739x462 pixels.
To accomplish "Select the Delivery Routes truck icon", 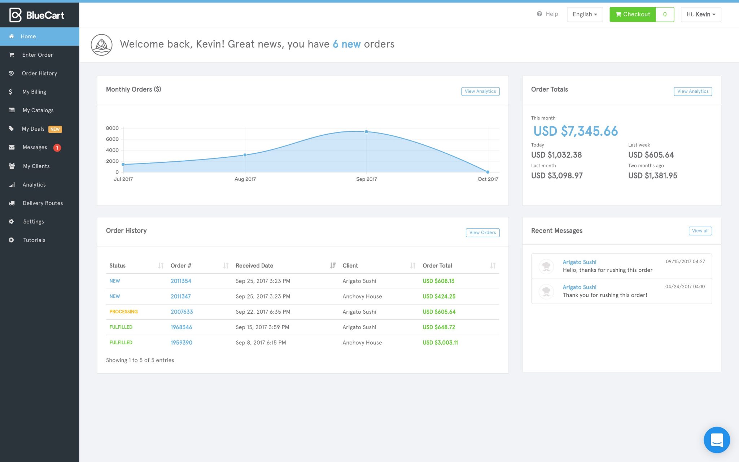I will [x=12, y=203].
